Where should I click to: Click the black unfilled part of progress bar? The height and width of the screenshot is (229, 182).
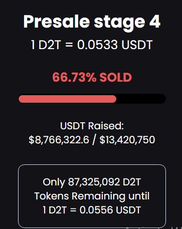click(x=141, y=99)
